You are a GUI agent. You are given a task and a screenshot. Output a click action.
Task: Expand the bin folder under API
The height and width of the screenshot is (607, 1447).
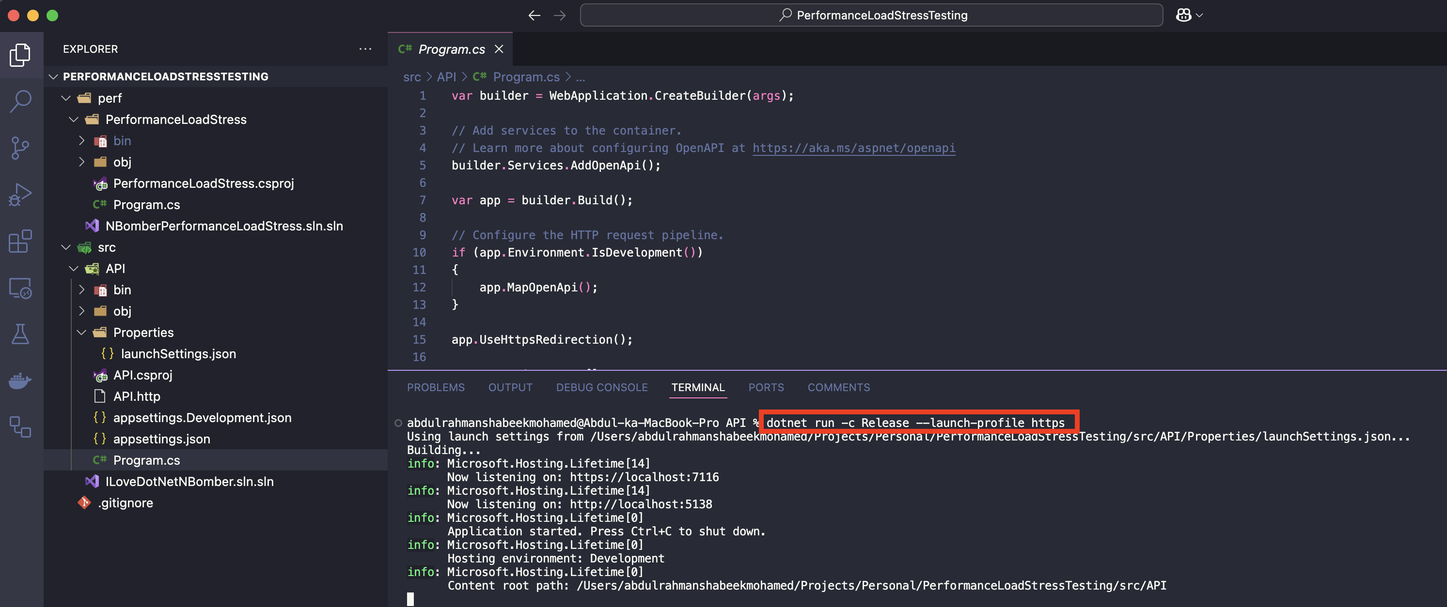click(81, 290)
